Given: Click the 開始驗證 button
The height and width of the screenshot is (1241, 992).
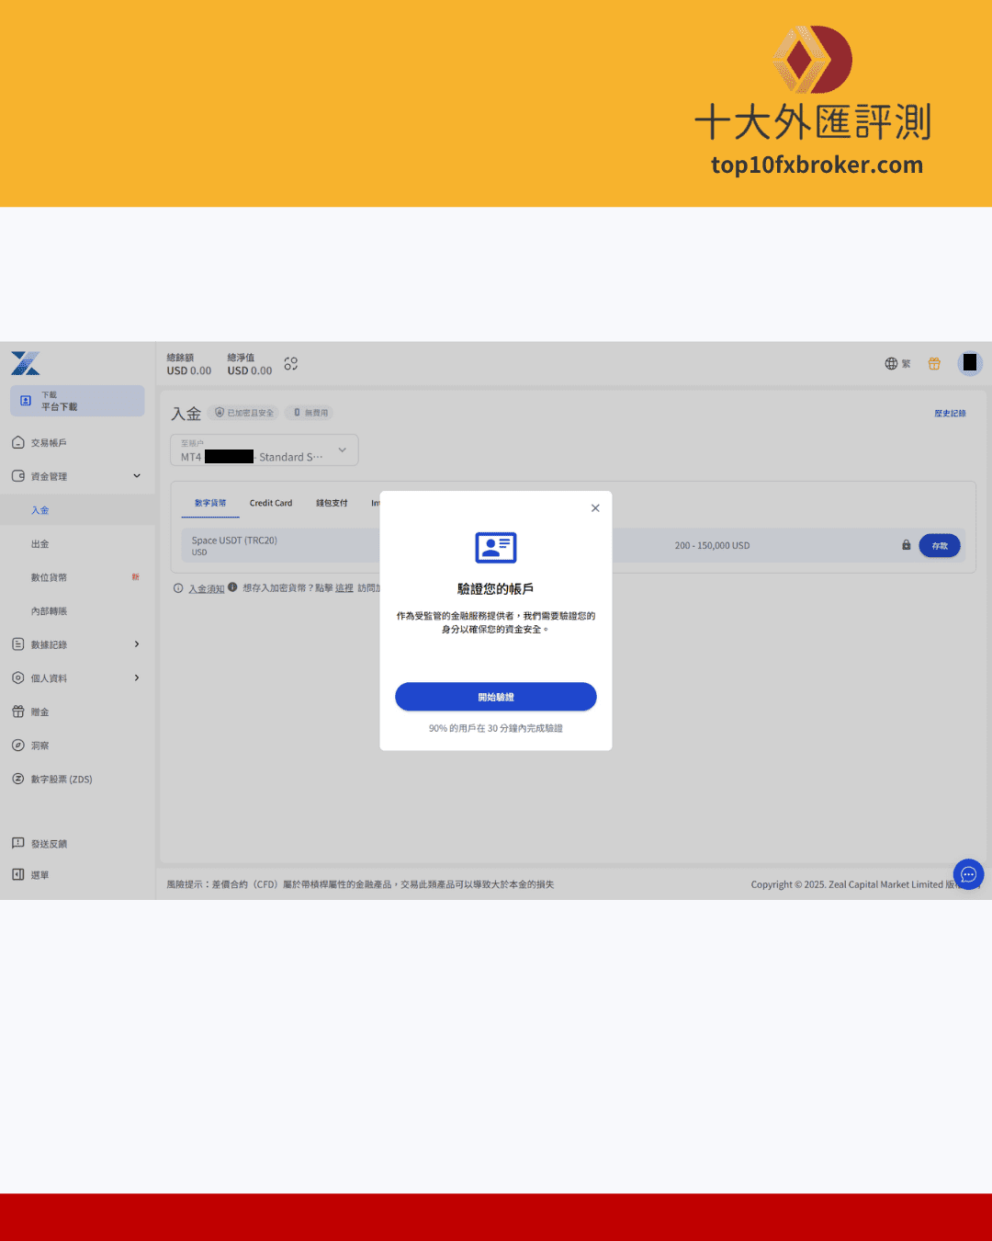Looking at the screenshot, I should point(496,697).
